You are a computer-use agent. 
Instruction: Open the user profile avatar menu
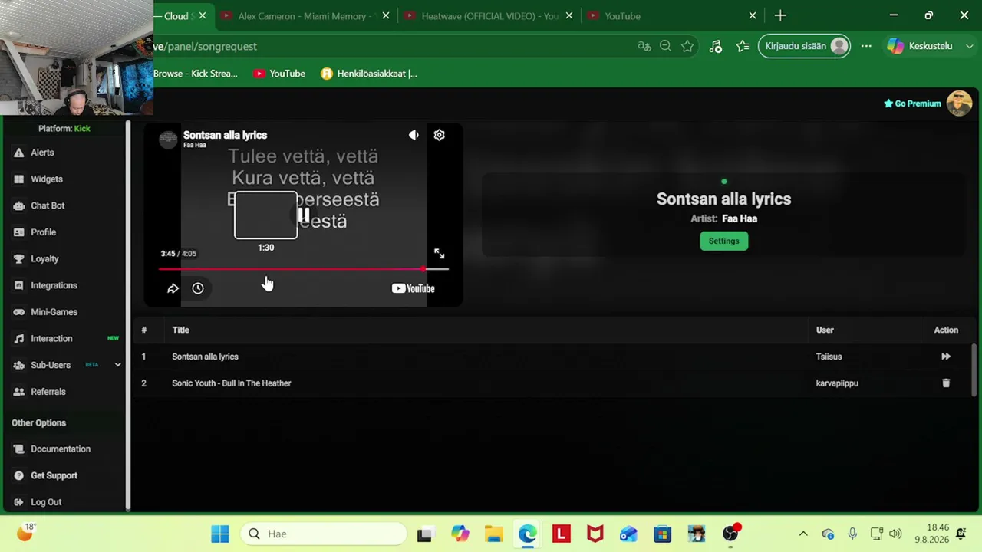pos(959,103)
